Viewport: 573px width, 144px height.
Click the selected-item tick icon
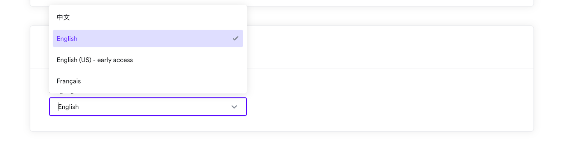(x=235, y=38)
